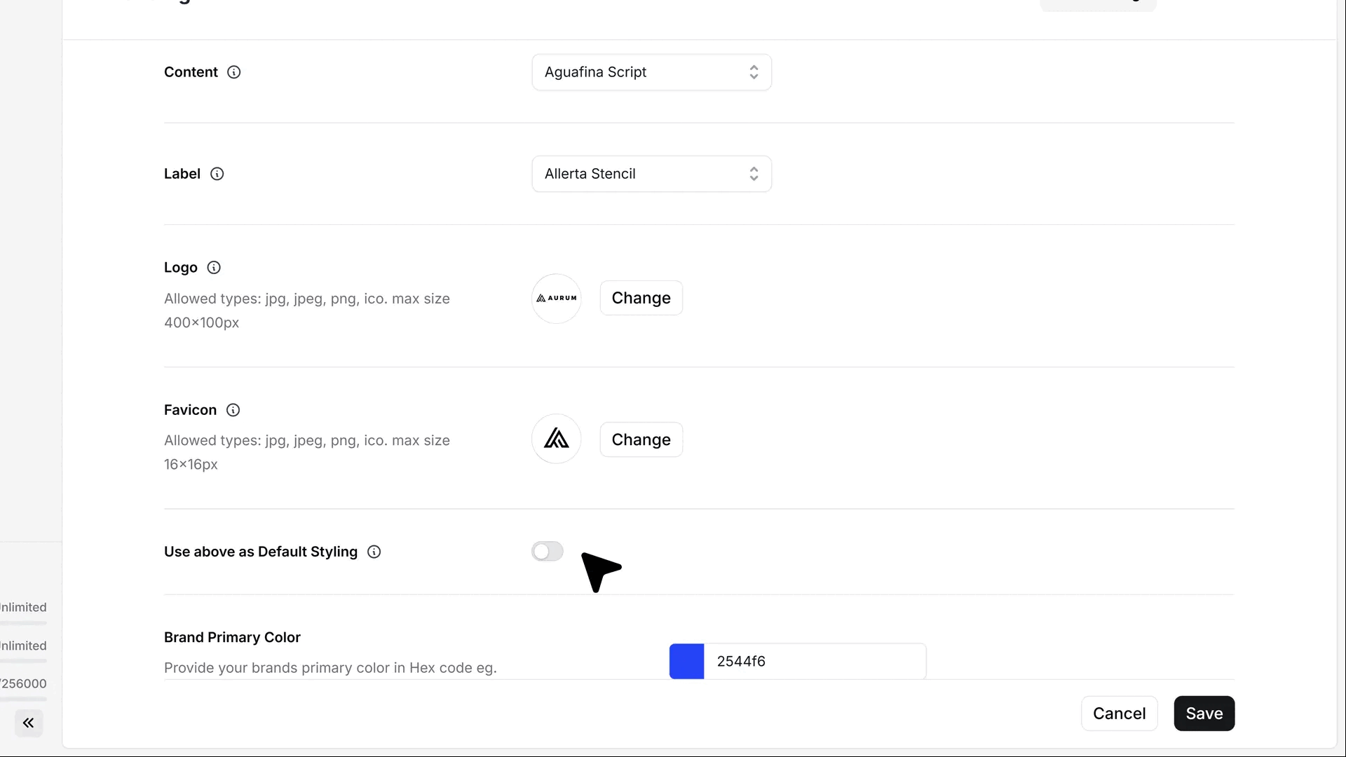This screenshot has width=1346, height=757.
Task: Enable Use above as Default Styling toggle
Action: [548, 552]
